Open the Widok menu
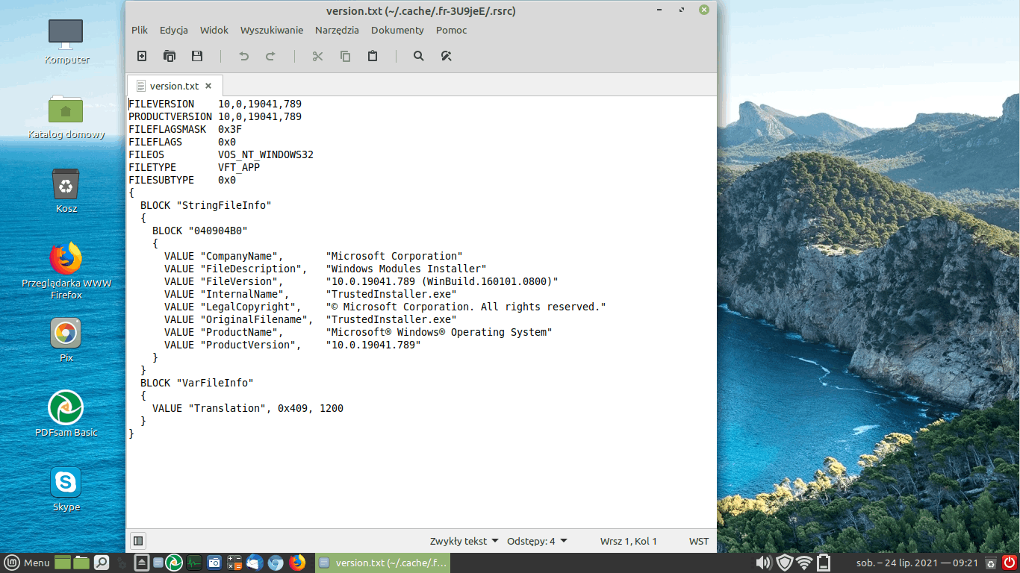Screen dimensions: 1020x573 (x=214, y=31)
